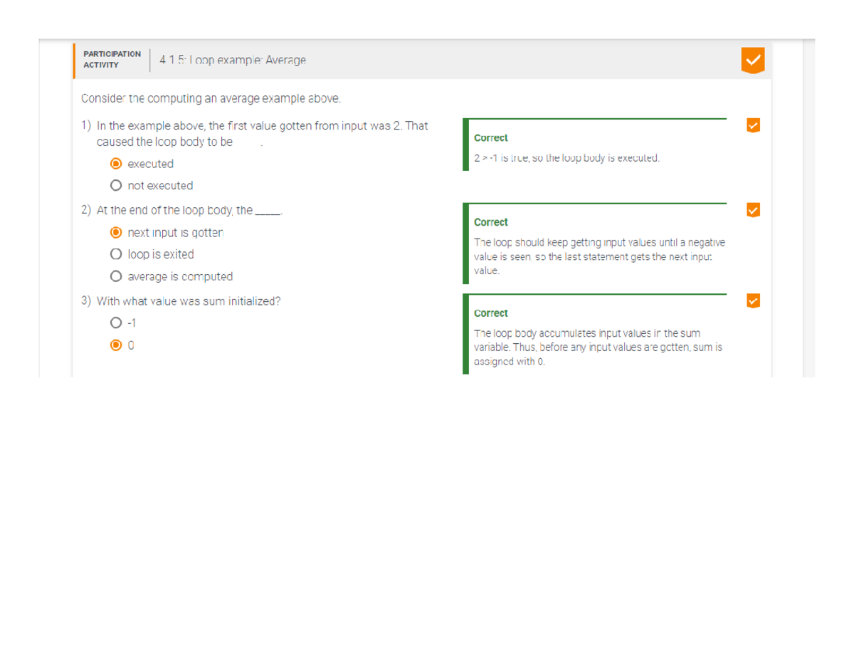This screenshot has height=660, width=854.
Task: Pick the "average is computed" option
Action: click(x=116, y=276)
